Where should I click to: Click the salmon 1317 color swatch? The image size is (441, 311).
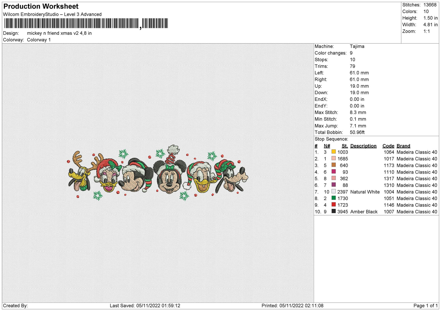334,178
